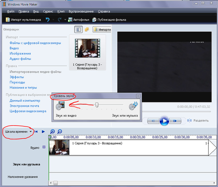
Task: Open the Справка menu
Action: [104, 11]
